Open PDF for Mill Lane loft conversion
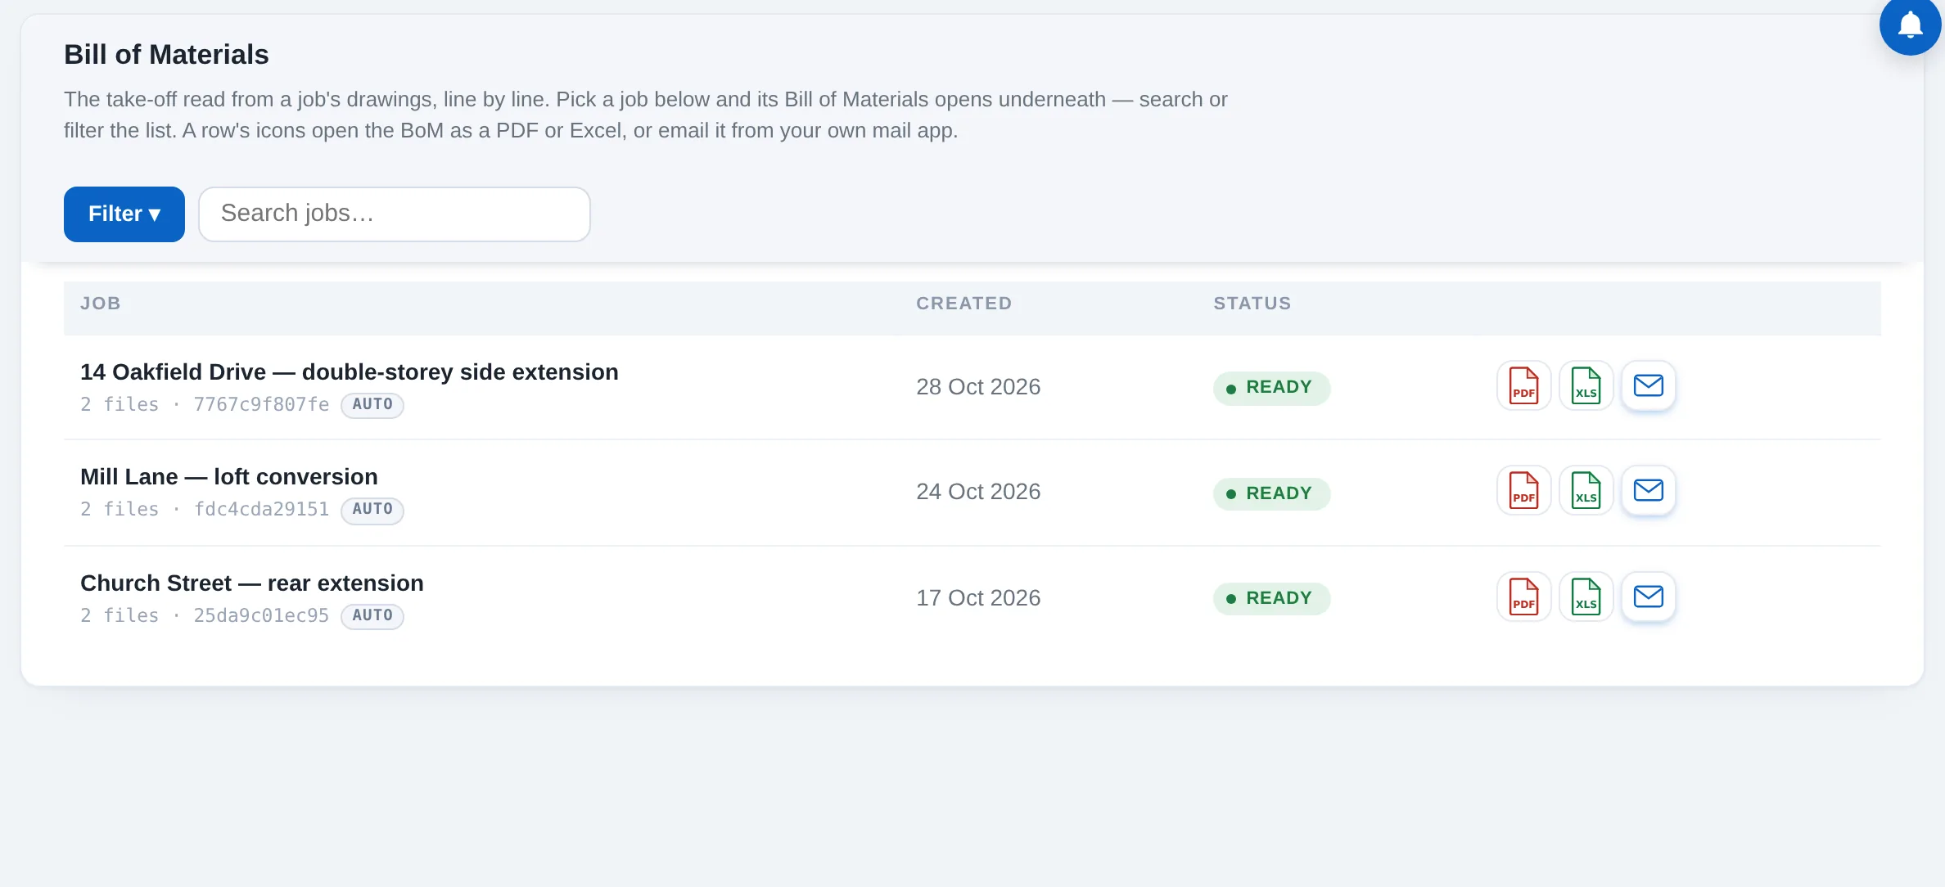 1523,490
